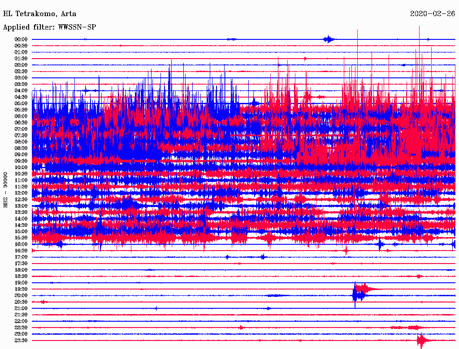Select the 13:00 time label
Viewport: 459px width, 349px height.
pyautogui.click(x=21, y=206)
